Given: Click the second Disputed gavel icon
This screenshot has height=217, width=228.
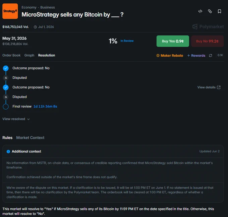Looking at the screenshot, I should coord(6,97).
